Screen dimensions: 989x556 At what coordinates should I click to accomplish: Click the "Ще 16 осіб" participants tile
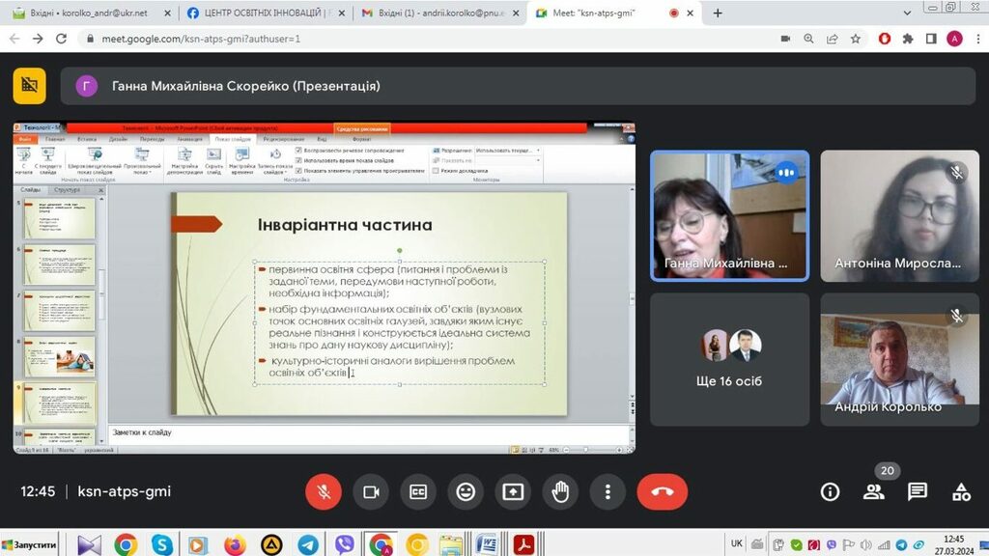[x=729, y=359]
